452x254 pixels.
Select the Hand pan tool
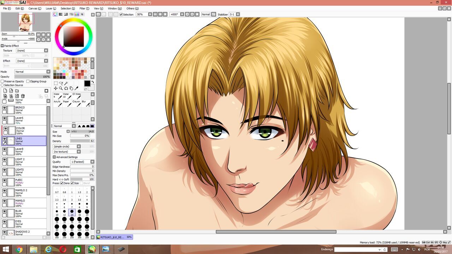click(x=71, y=89)
